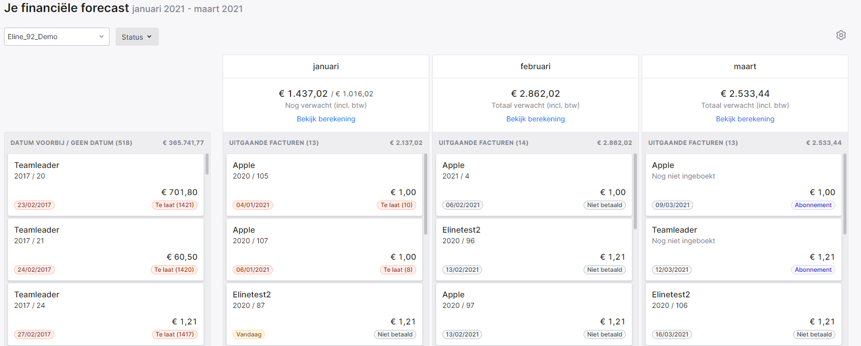
Task: Click the Te laat (10) status badge
Action: 396,205
